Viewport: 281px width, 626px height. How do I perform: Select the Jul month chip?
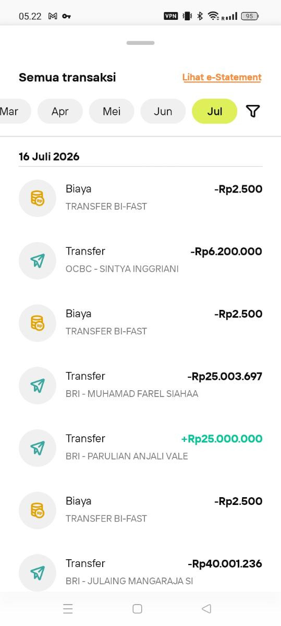tap(214, 111)
